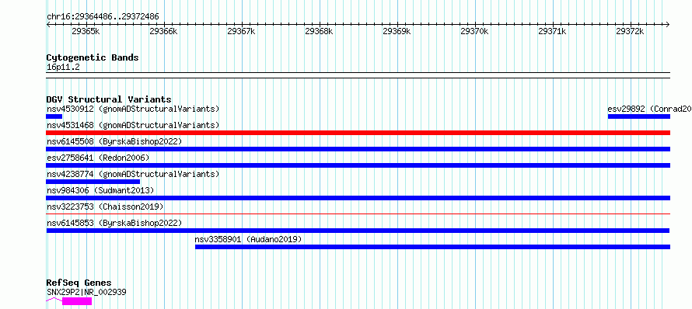Click the 29366k ruler tick label
Image resolution: width=692 pixels, height=309 pixels.
(163, 31)
